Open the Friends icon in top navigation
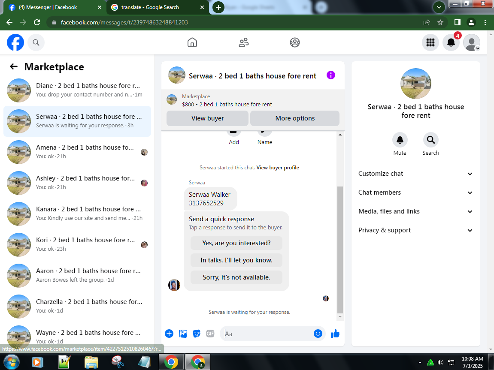 (243, 42)
